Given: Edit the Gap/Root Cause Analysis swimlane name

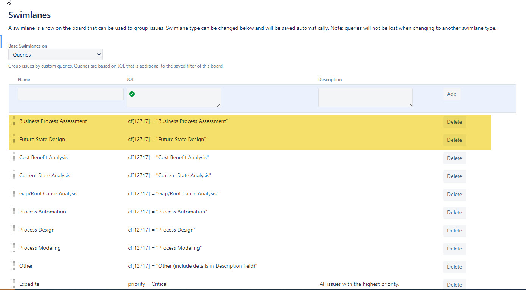Looking at the screenshot, I should pyautogui.click(x=48, y=193).
